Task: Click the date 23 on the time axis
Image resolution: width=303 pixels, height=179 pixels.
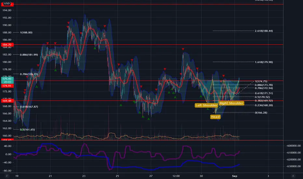Action: click(x=84, y=176)
